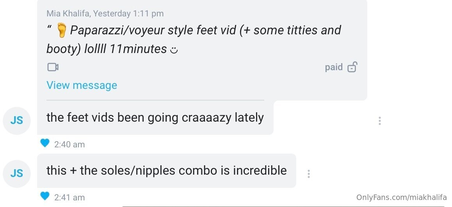The image size is (452, 207).
Task: Click the unlocked padlock icon beside paid
Action: click(352, 67)
